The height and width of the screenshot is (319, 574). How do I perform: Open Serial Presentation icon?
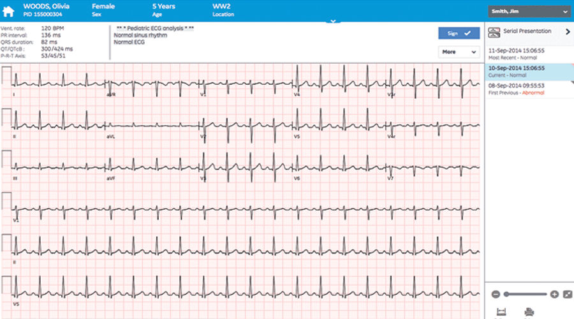pos(494,33)
